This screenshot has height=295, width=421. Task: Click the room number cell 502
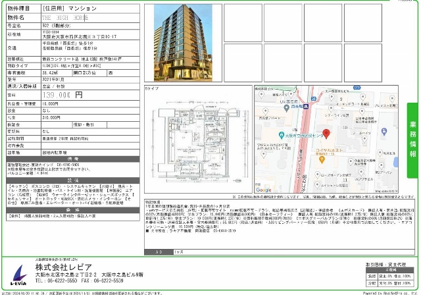[91, 26]
